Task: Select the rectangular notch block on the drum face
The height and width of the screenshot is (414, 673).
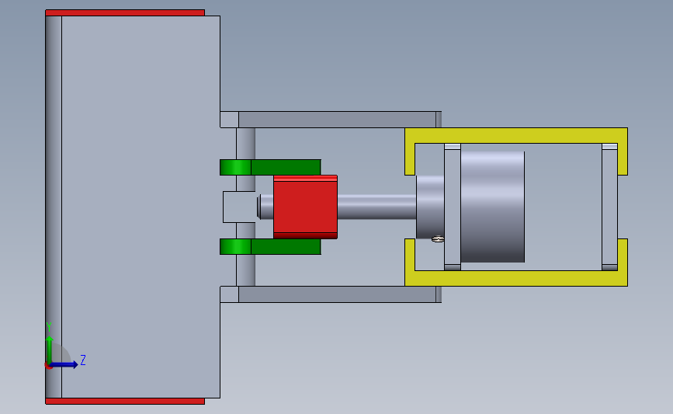Action: coord(239,207)
